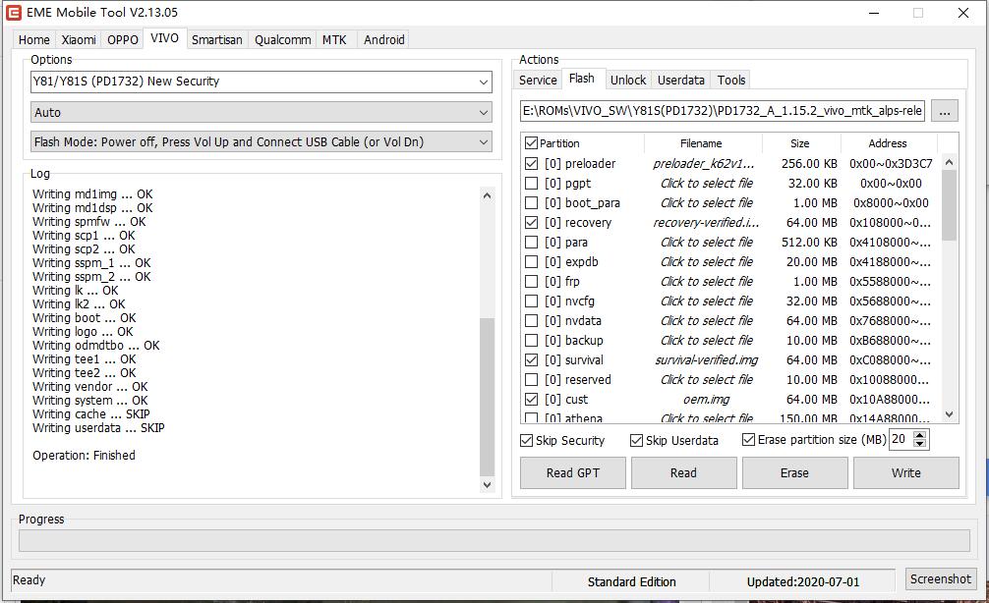Screen dimensions: 989x603
Task: Click the erase size value field
Action: pos(901,439)
